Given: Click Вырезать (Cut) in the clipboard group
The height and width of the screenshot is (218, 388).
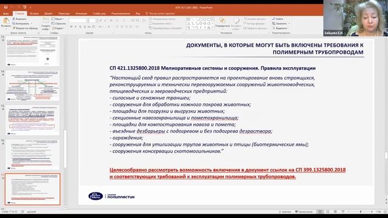Looking at the screenshot, I should [x=19, y=19].
